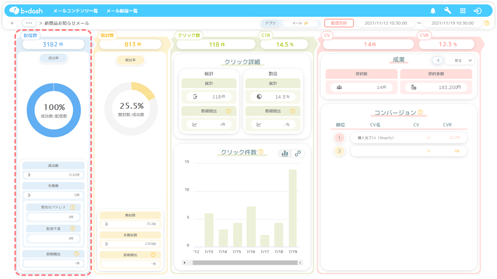Open the wrench settings icon
This screenshot has width=497, height=279.
point(448,11)
